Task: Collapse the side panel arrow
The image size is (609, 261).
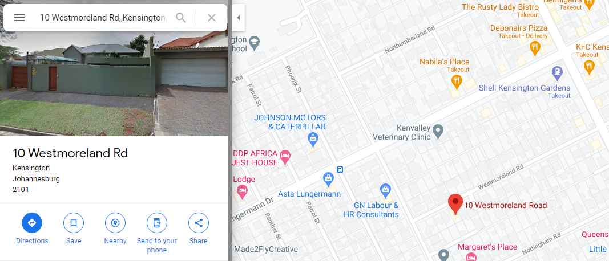Action: (x=239, y=18)
